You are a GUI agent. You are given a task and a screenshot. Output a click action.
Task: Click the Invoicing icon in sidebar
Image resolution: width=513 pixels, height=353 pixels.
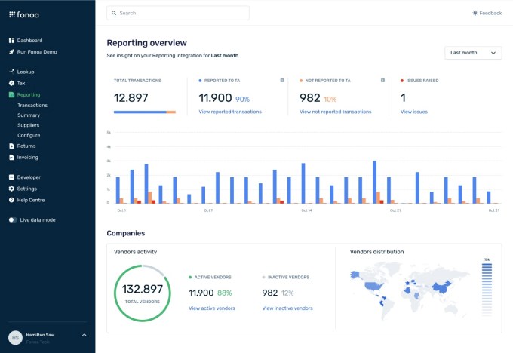tap(11, 158)
